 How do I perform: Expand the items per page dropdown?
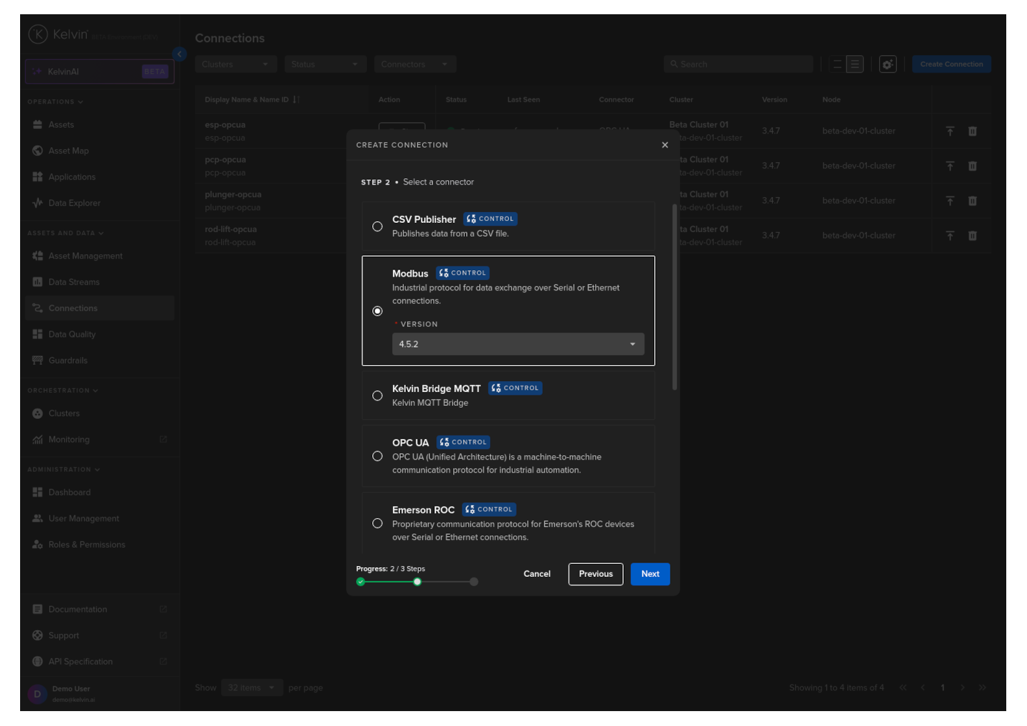point(251,688)
